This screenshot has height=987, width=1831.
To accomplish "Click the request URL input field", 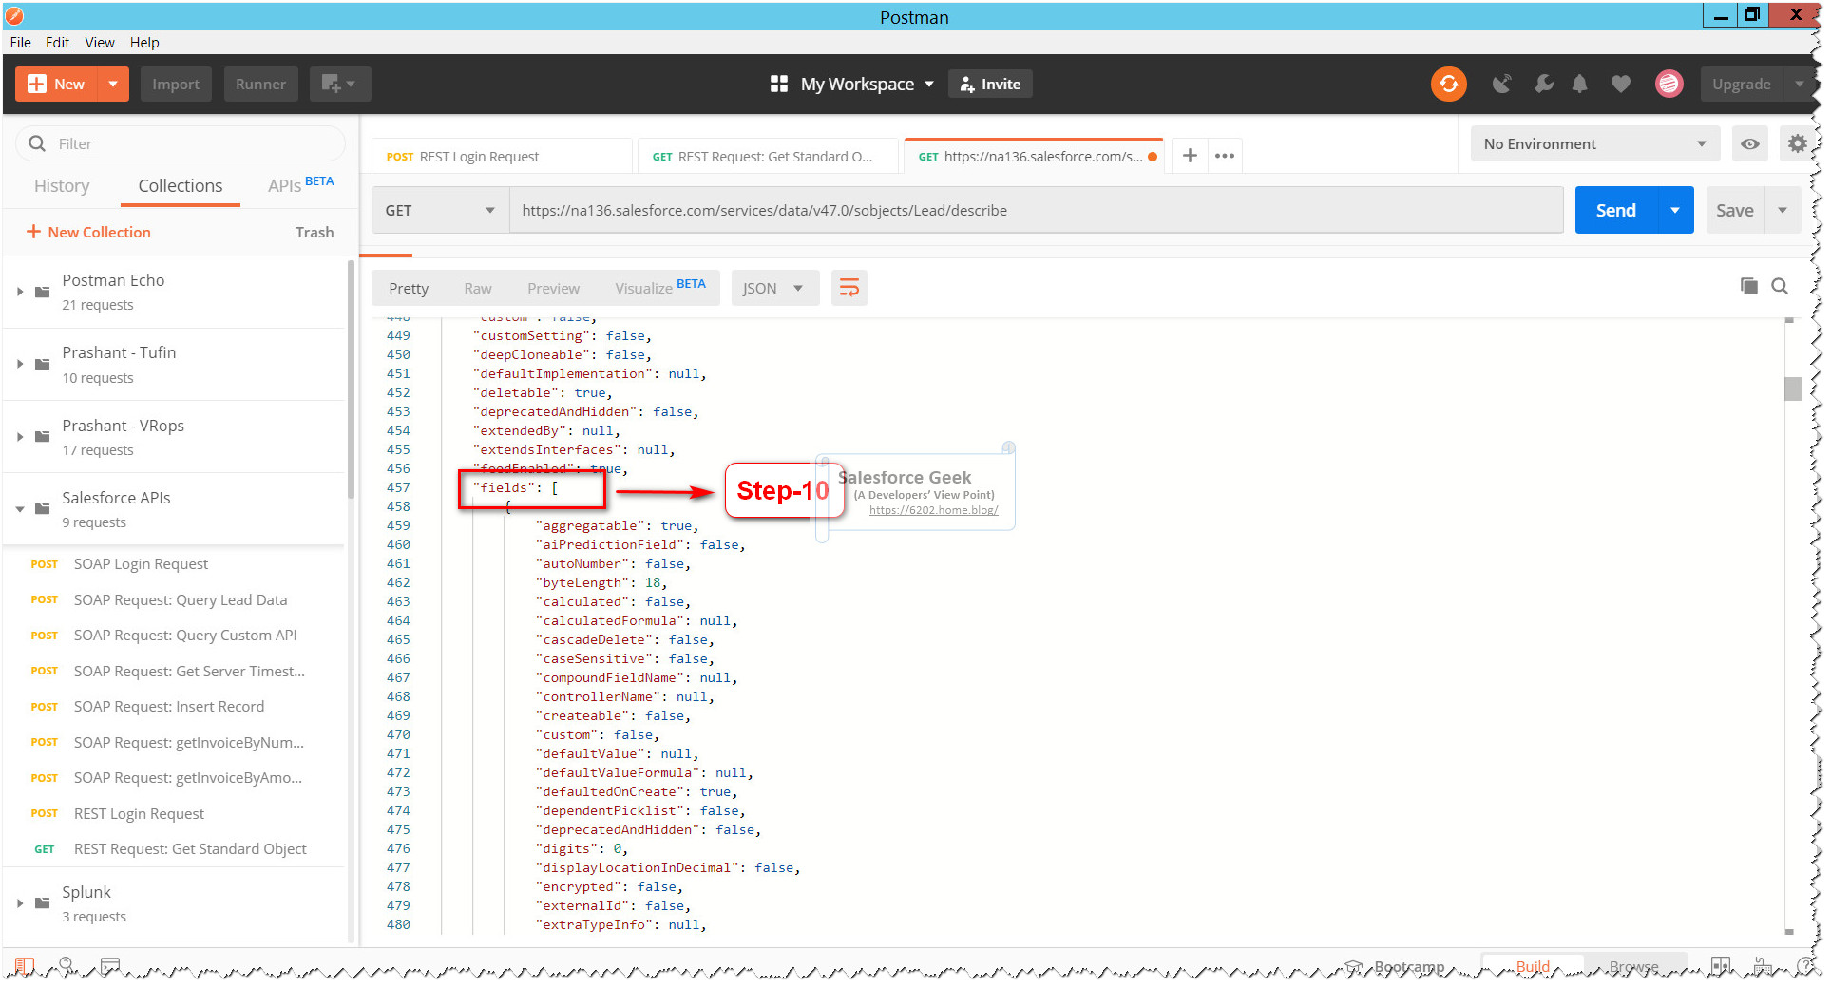I will click(x=1037, y=211).
